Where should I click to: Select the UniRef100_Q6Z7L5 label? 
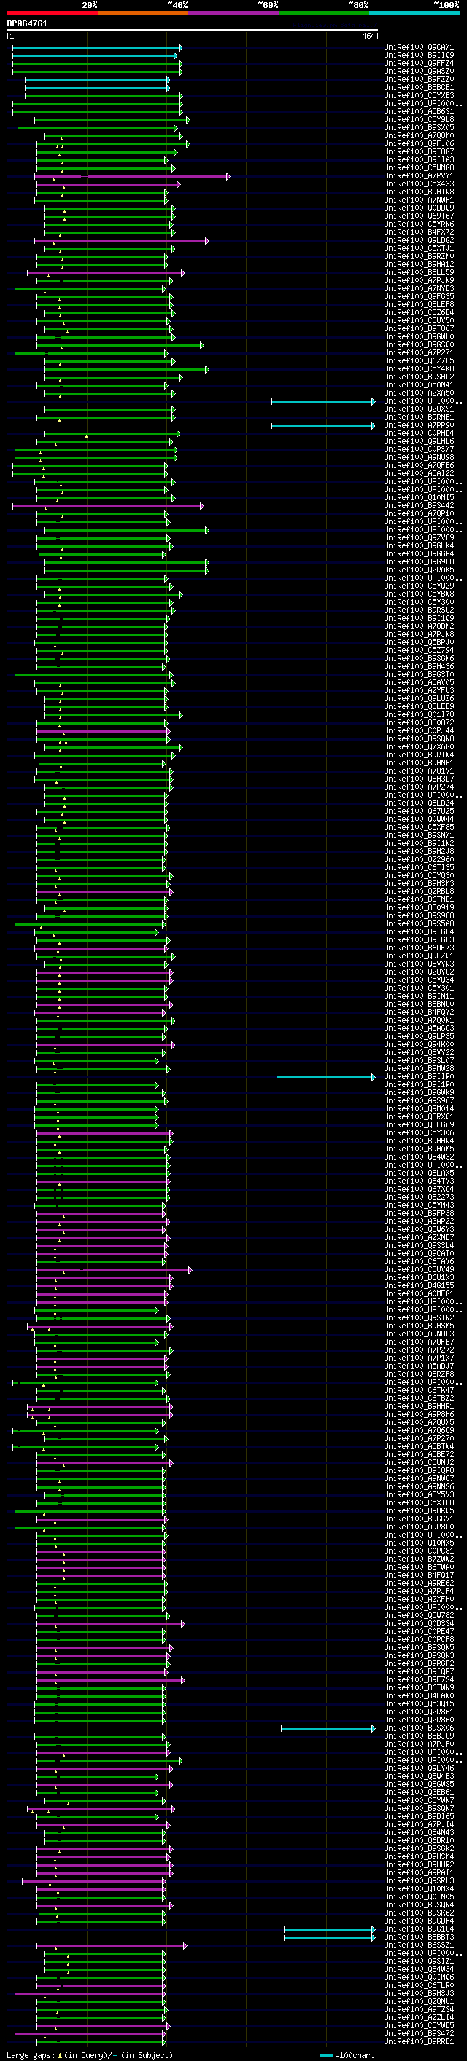(418, 361)
